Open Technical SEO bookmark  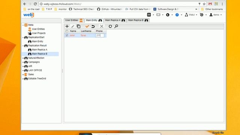pyautogui.click(x=82, y=9)
